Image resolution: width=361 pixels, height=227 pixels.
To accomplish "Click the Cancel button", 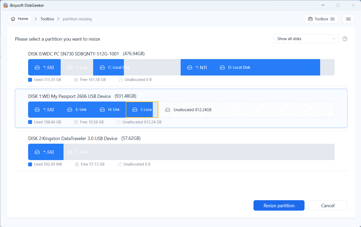I will pyautogui.click(x=328, y=205).
